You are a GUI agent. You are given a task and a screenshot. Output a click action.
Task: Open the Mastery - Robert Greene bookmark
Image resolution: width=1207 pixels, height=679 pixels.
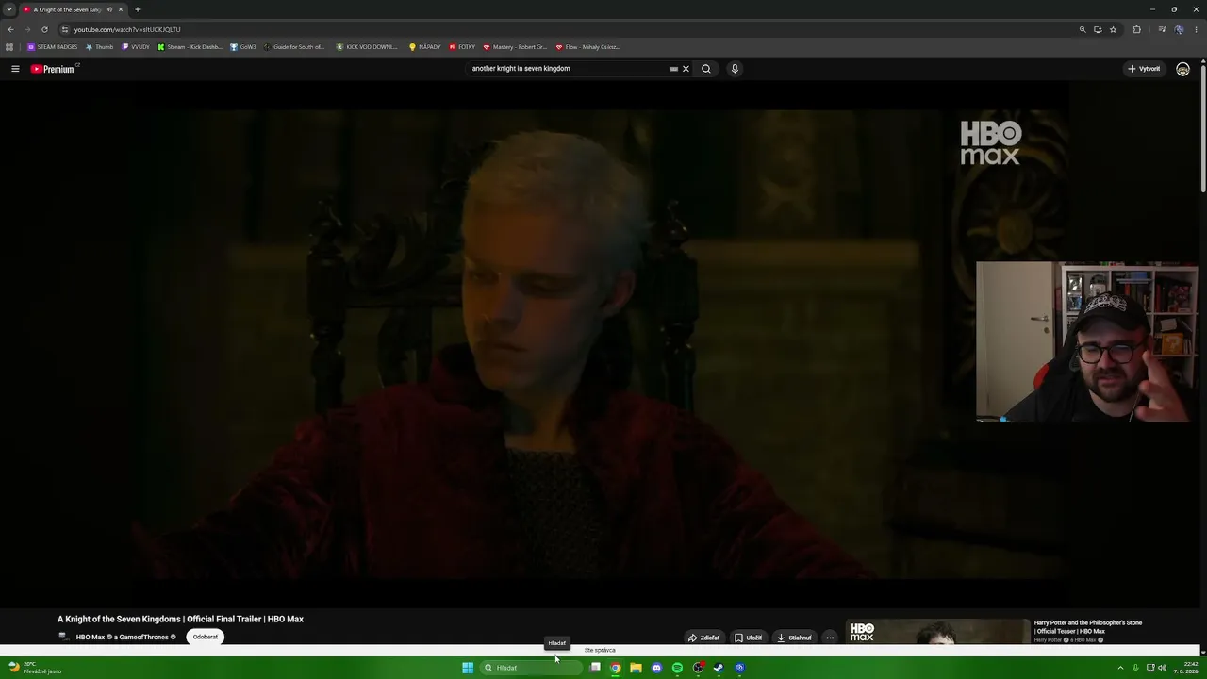(x=515, y=47)
